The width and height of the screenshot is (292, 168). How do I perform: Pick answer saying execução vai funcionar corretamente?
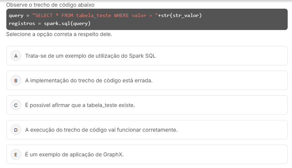click(x=101, y=130)
